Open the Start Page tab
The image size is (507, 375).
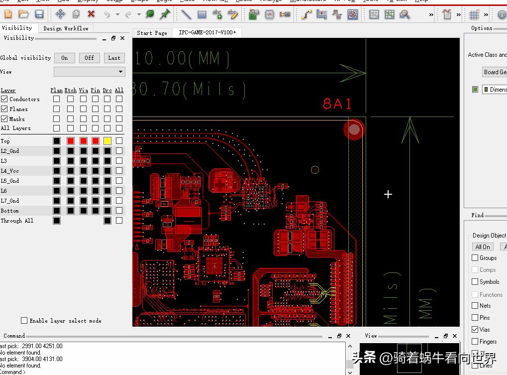click(x=152, y=33)
